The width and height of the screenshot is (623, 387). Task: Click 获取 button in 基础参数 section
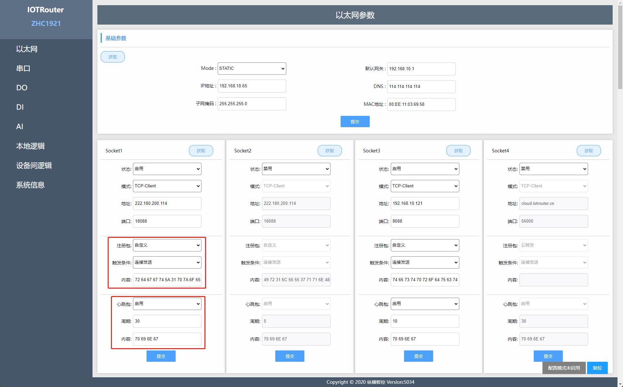pos(113,57)
